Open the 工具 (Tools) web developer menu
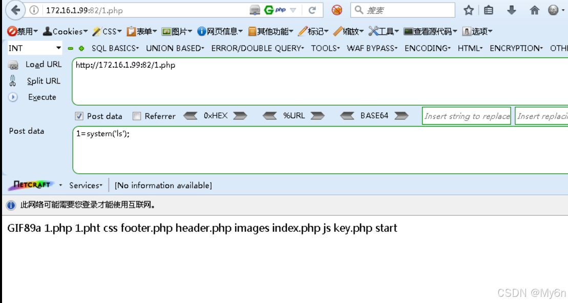The image size is (568, 303). [384, 32]
